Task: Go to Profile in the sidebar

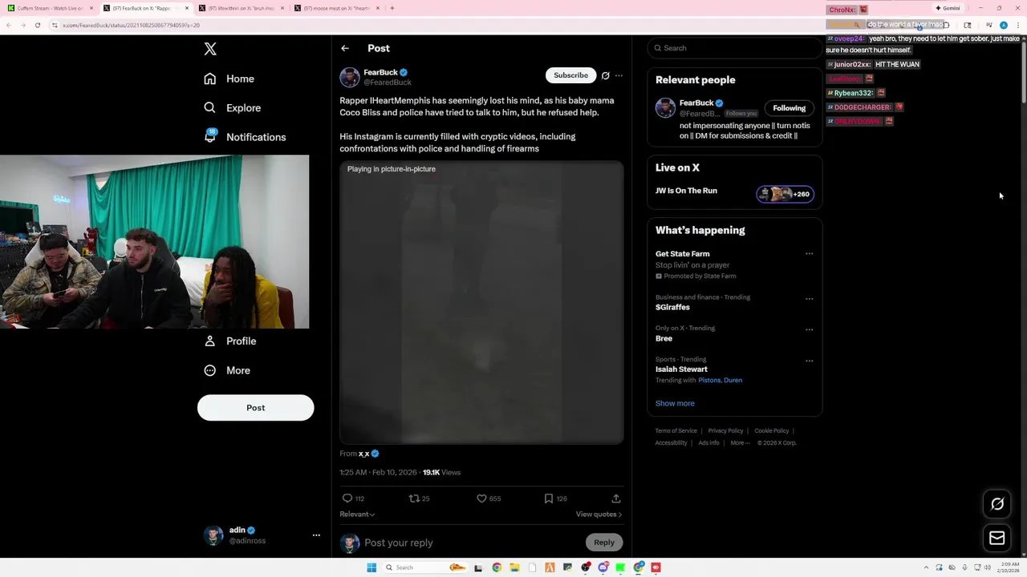Action: click(x=230, y=341)
